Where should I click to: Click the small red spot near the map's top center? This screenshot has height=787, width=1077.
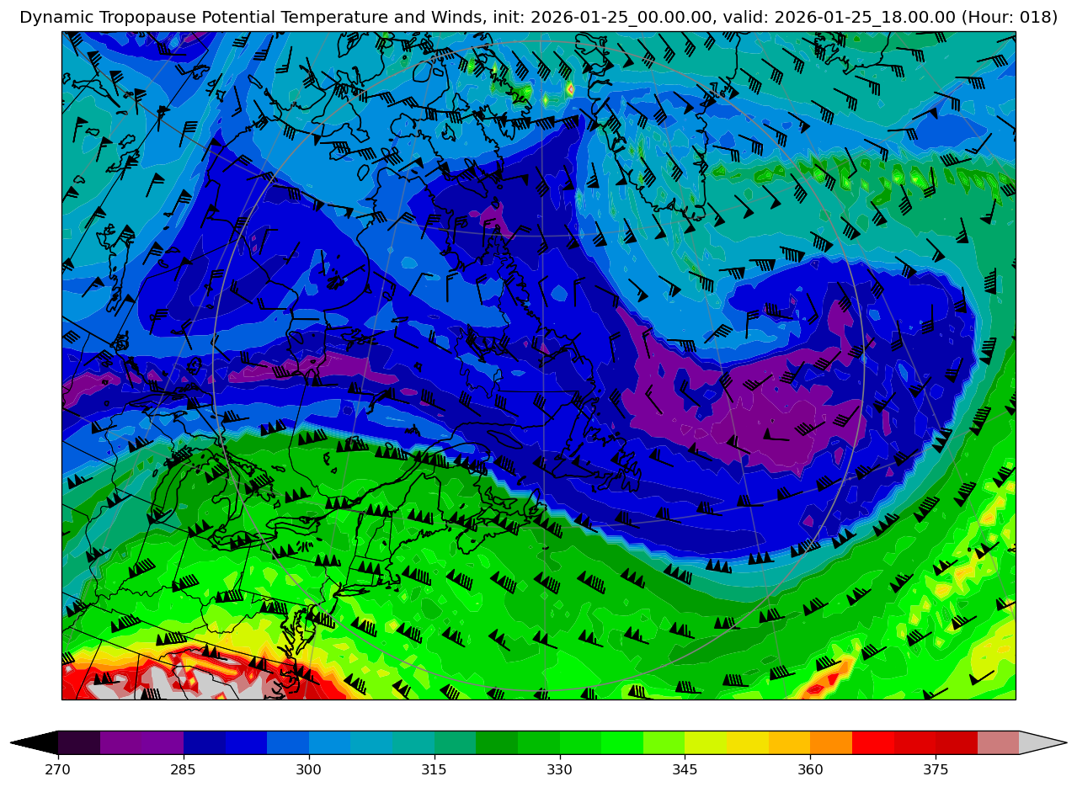pos(571,88)
